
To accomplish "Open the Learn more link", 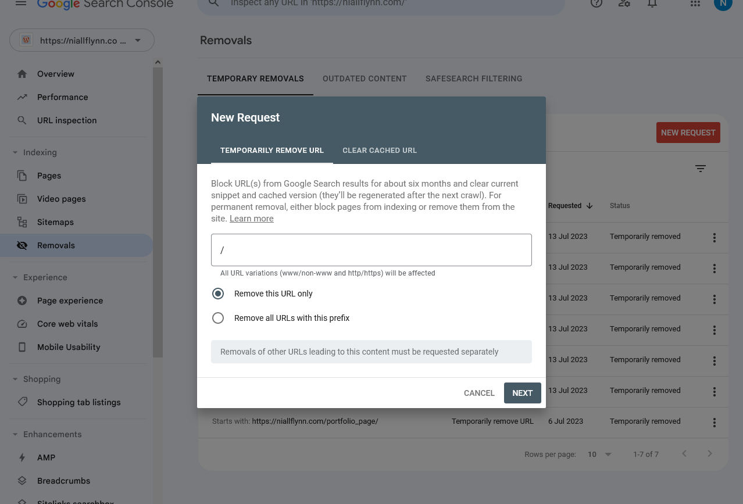I will pyautogui.click(x=252, y=219).
